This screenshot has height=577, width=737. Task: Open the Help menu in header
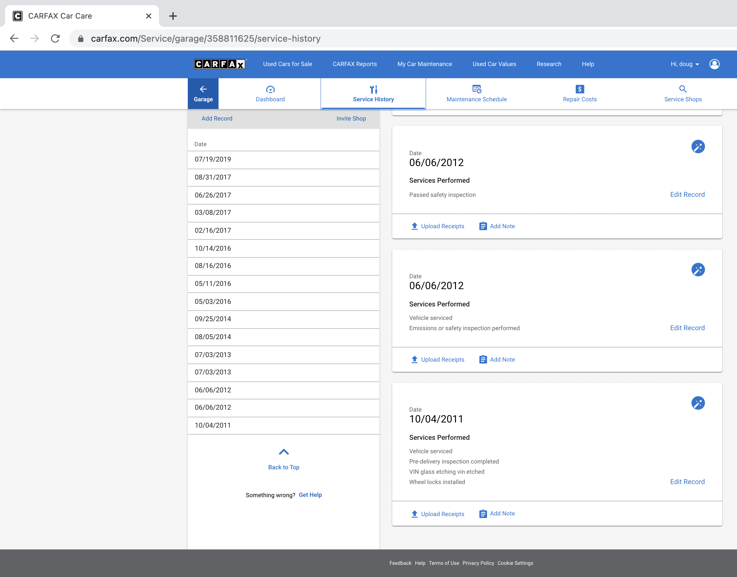pyautogui.click(x=587, y=64)
